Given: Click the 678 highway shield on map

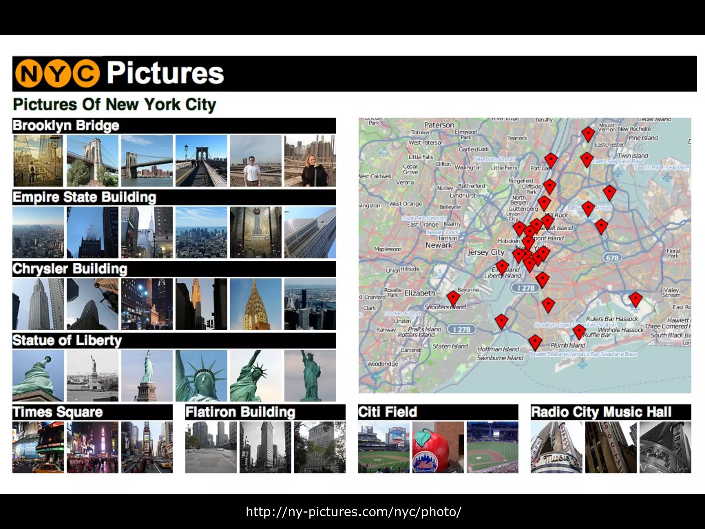Looking at the screenshot, I should click(612, 258).
